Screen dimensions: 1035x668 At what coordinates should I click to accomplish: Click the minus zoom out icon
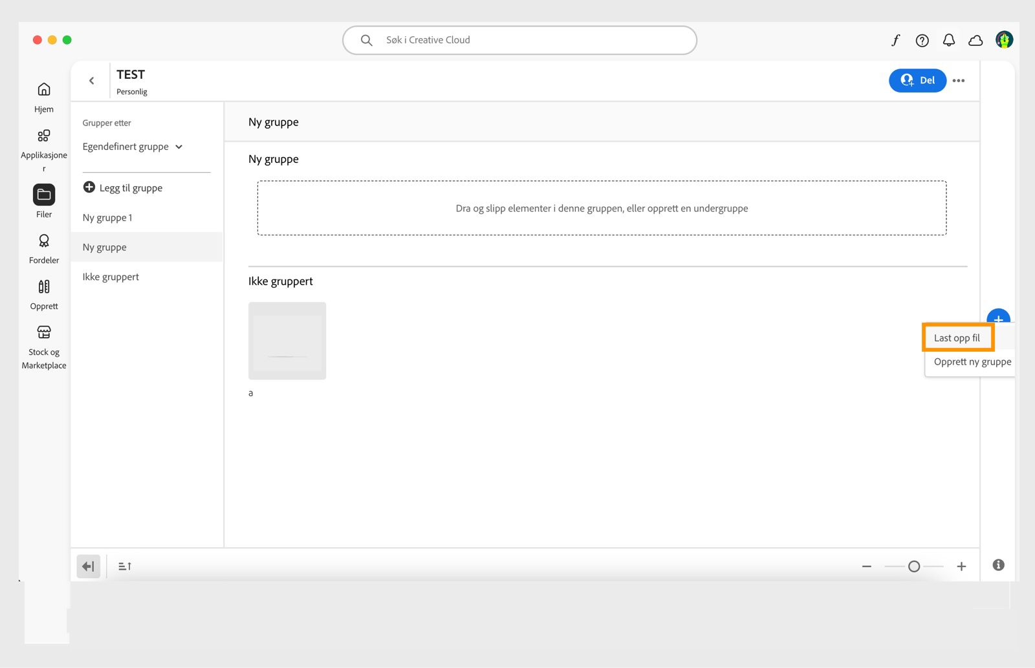867,566
